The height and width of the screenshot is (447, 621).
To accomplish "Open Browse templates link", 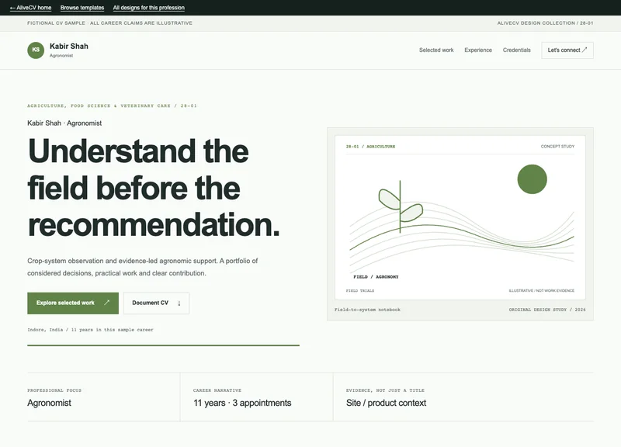I will 82,8.
